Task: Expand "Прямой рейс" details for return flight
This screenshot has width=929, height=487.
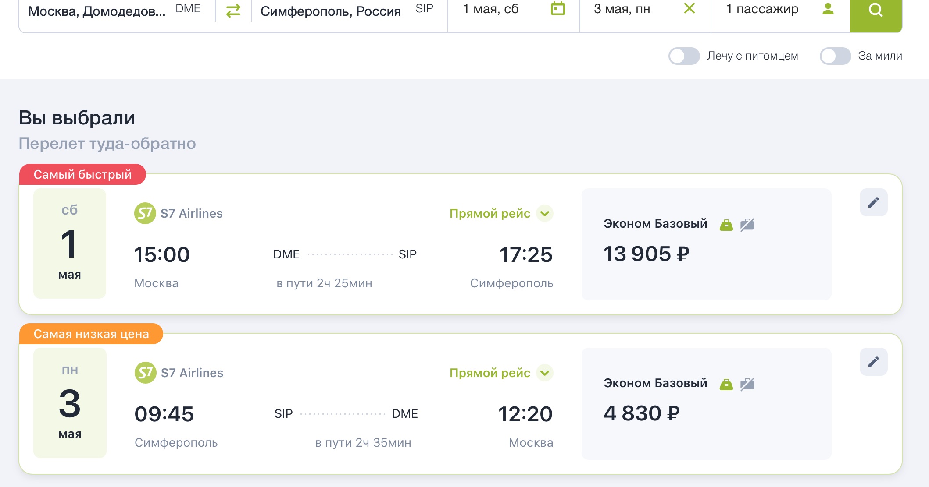Action: 545,373
